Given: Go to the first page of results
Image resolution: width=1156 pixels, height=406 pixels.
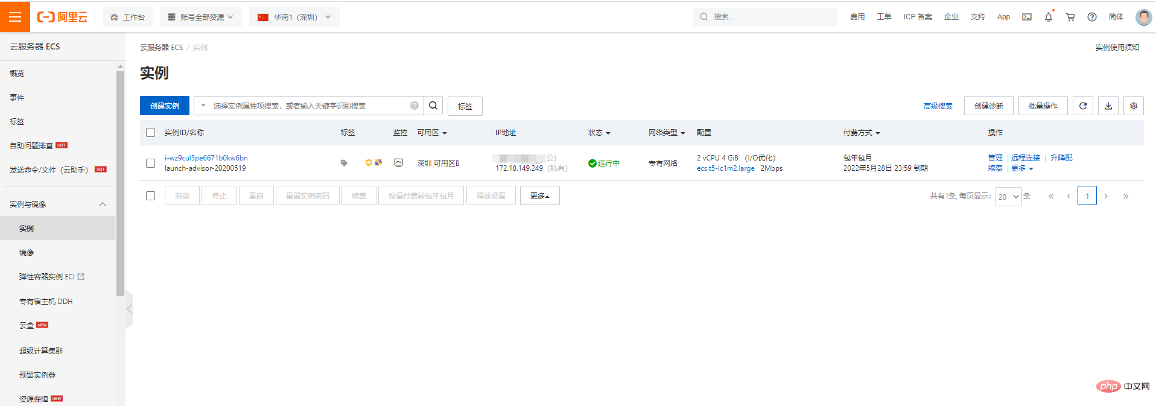Looking at the screenshot, I should click(1051, 196).
